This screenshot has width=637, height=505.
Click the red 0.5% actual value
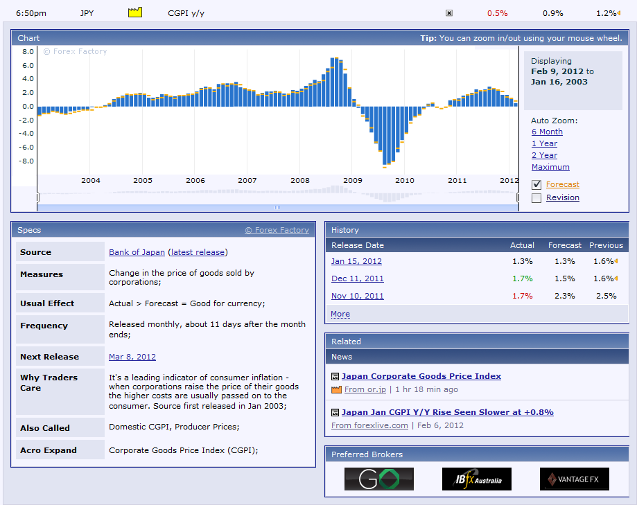point(498,13)
